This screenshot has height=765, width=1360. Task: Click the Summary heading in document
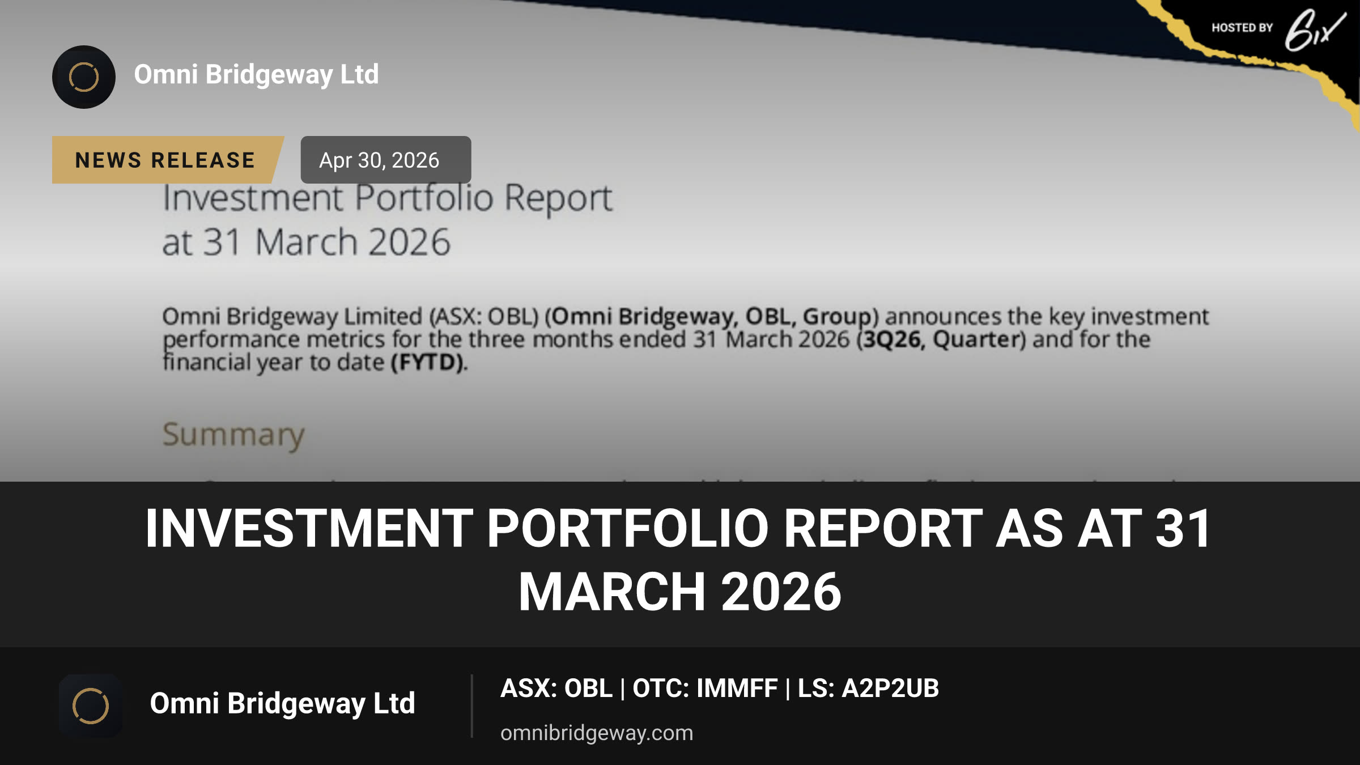[x=233, y=435]
